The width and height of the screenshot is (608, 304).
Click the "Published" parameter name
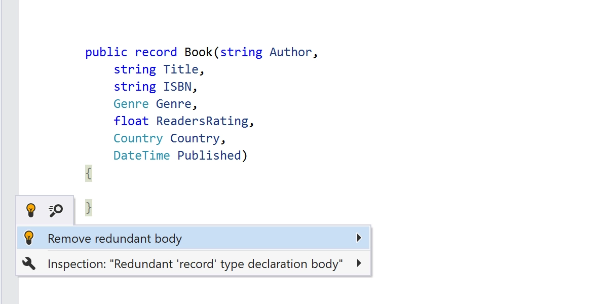click(x=209, y=156)
